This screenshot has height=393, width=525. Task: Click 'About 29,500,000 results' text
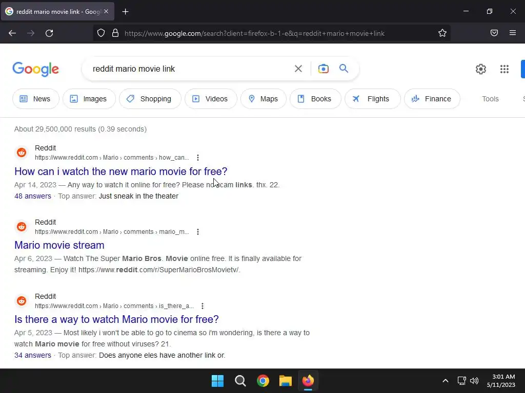[x=80, y=129]
